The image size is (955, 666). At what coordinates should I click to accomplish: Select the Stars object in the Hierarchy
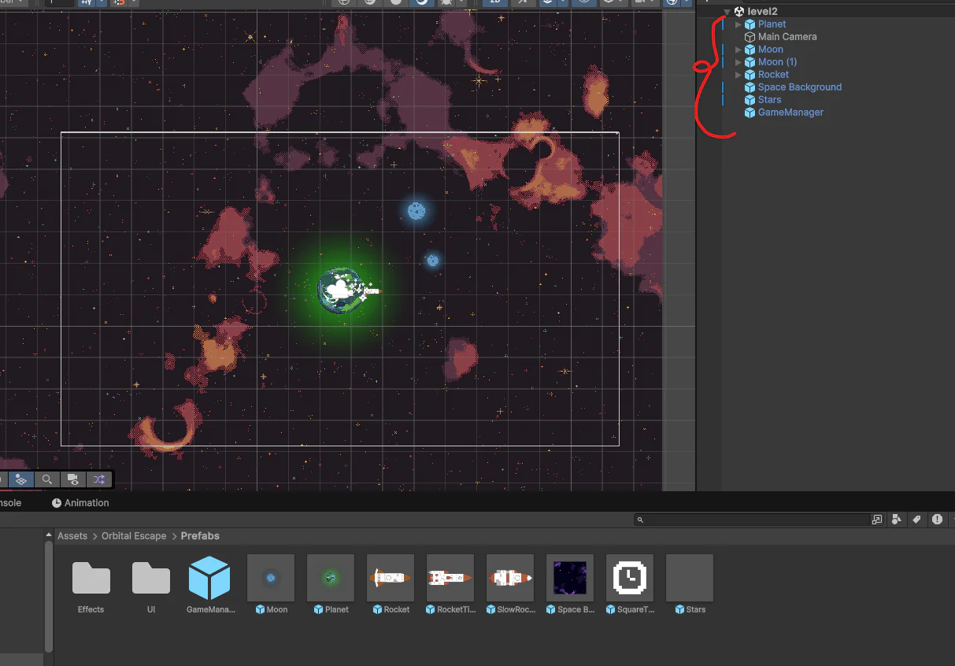(x=769, y=100)
